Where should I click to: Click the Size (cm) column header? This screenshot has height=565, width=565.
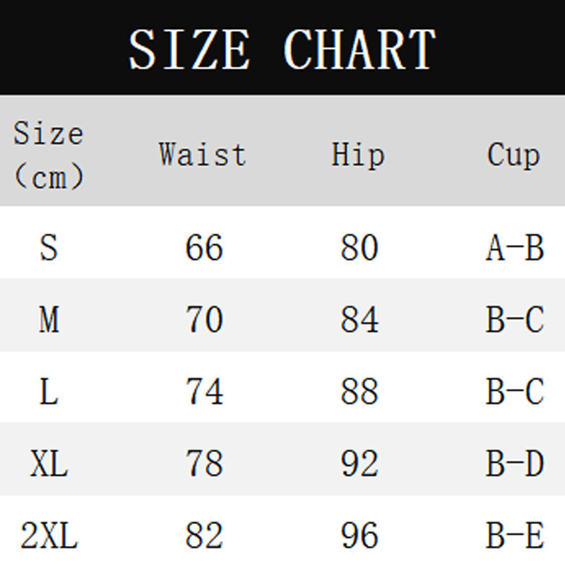48,155
